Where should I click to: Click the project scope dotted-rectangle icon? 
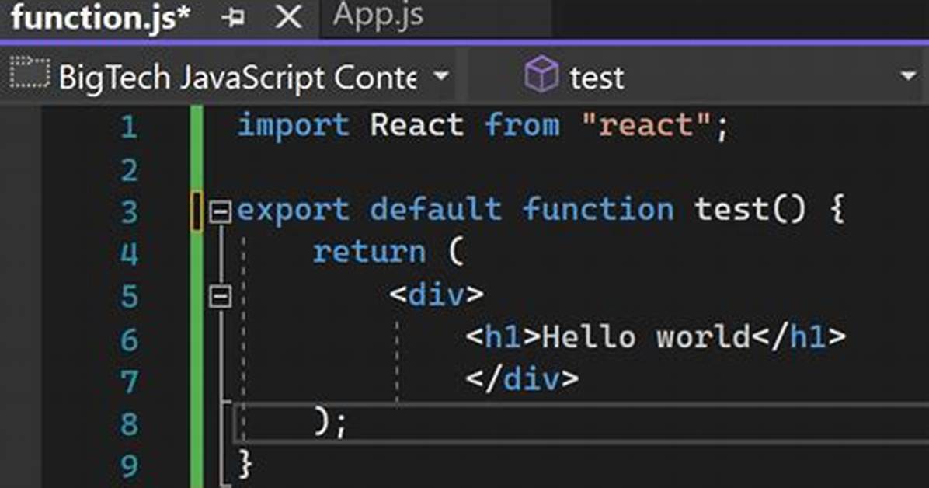(x=29, y=73)
